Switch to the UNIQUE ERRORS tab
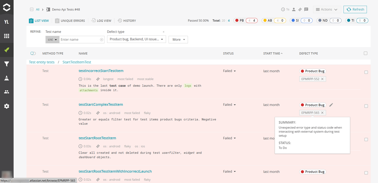378x183 pixels. tap(70, 21)
